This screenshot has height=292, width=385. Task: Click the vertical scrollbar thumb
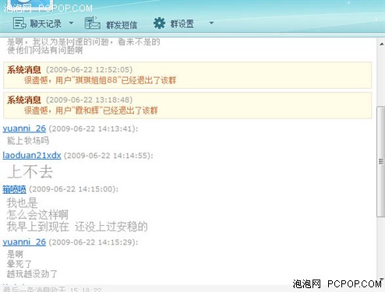381,161
